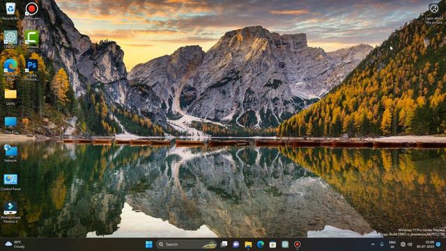Select the Wondershare Filmora X shortcut
Screen dimensions: 446x251
pos(10,212)
